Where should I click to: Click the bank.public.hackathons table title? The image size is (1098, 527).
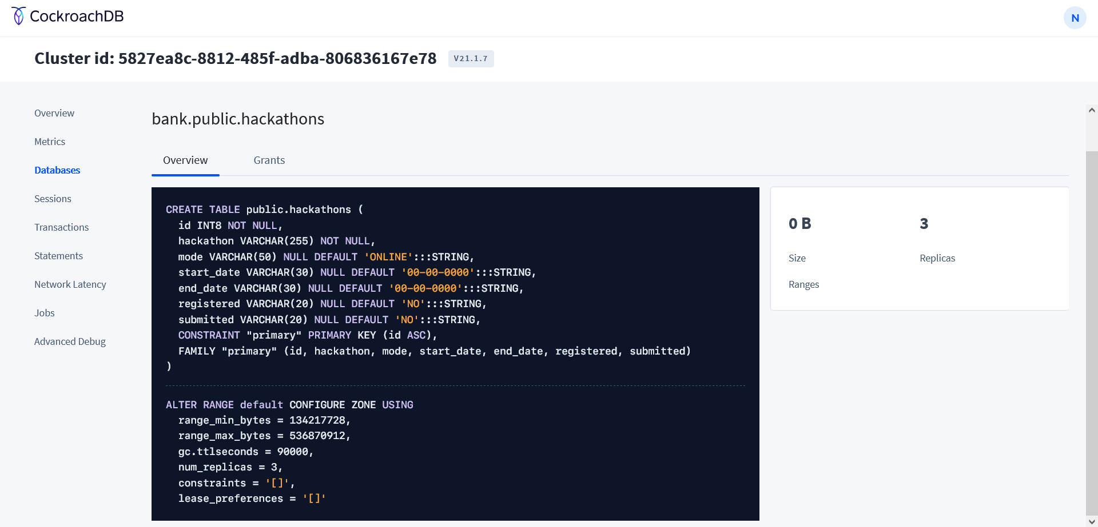[238, 119]
